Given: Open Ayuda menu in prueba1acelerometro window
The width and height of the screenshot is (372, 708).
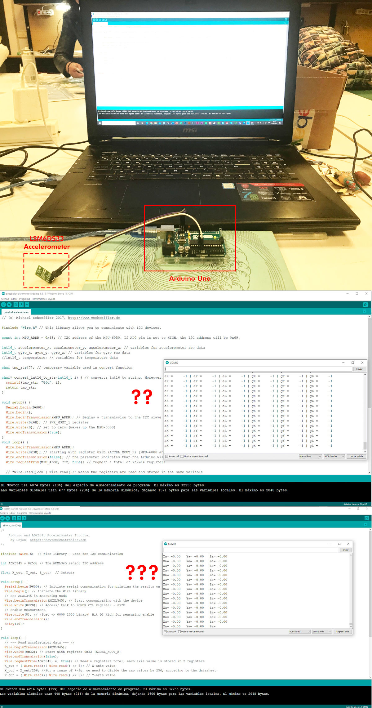Looking at the screenshot, I should [52, 299].
